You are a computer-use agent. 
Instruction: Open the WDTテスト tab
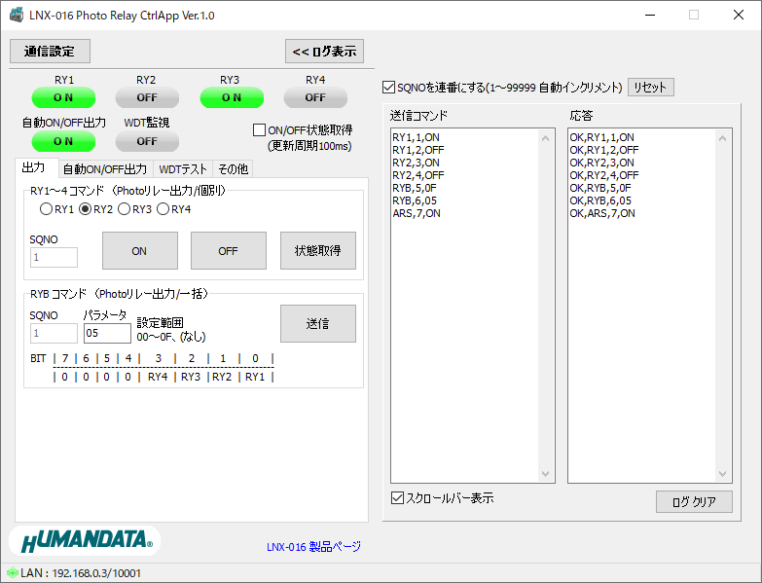pos(183,169)
